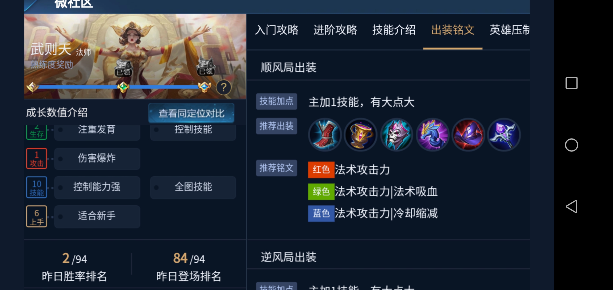Tap the blue gem proficiency marker
Image resolution: width=613 pixels, height=290 pixels.
pos(205,87)
